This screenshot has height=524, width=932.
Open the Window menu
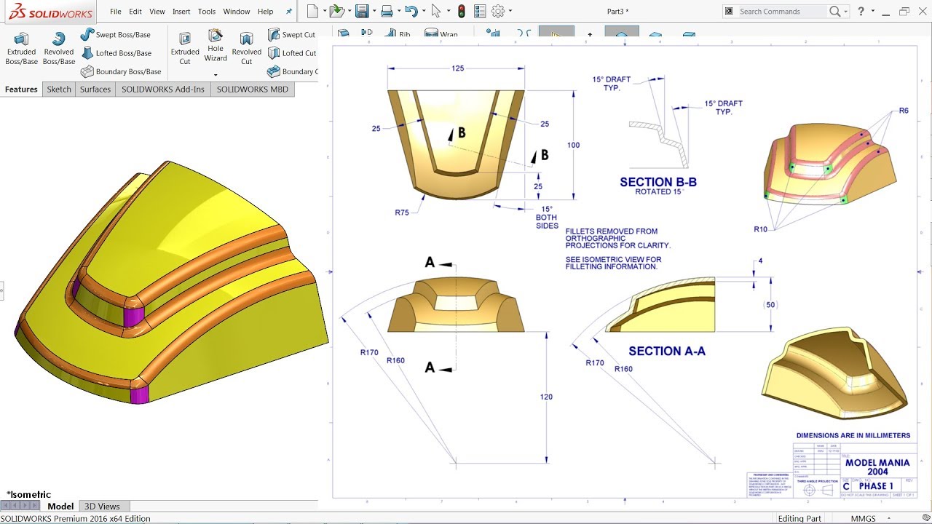[x=237, y=12]
